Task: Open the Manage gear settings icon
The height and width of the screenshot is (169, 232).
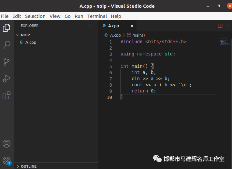Action: click(7, 161)
